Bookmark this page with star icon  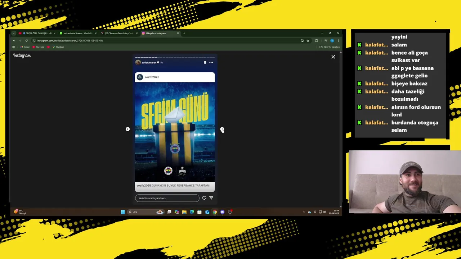(308, 41)
